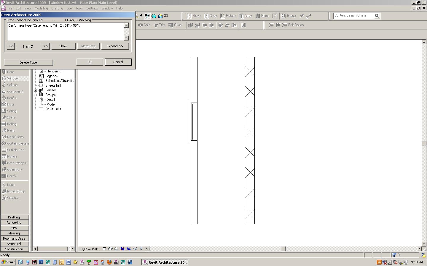Click the default 3D view cube icon
The width and height of the screenshot is (427, 266).
(154, 16)
